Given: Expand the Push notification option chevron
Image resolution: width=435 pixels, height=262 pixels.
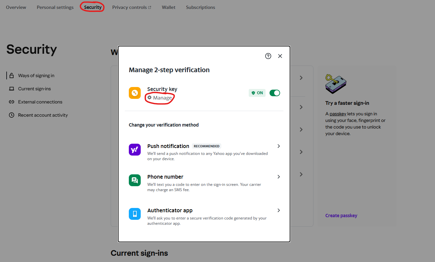Looking at the screenshot, I should (x=279, y=146).
